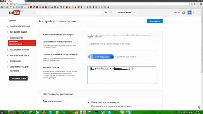This screenshot has height=114, width=203.
Task: Select 'Разрешить все комментарии' radio option
Action: click(x=89, y=102)
